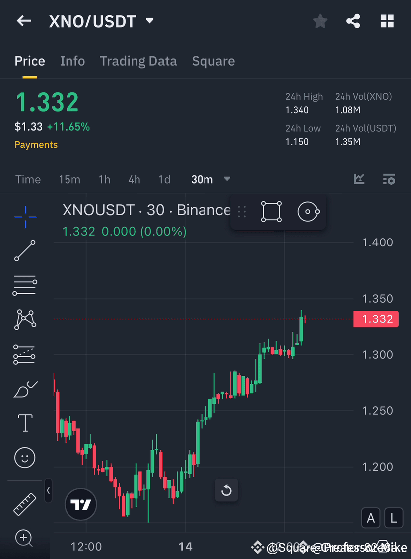Open the emoji sticker tool

tap(25, 458)
